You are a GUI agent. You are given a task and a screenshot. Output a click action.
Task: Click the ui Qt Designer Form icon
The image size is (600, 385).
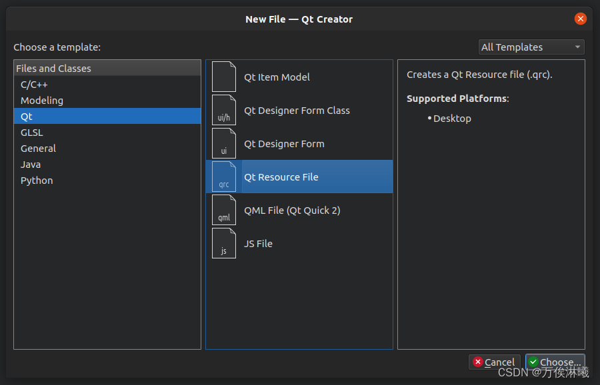(224, 143)
